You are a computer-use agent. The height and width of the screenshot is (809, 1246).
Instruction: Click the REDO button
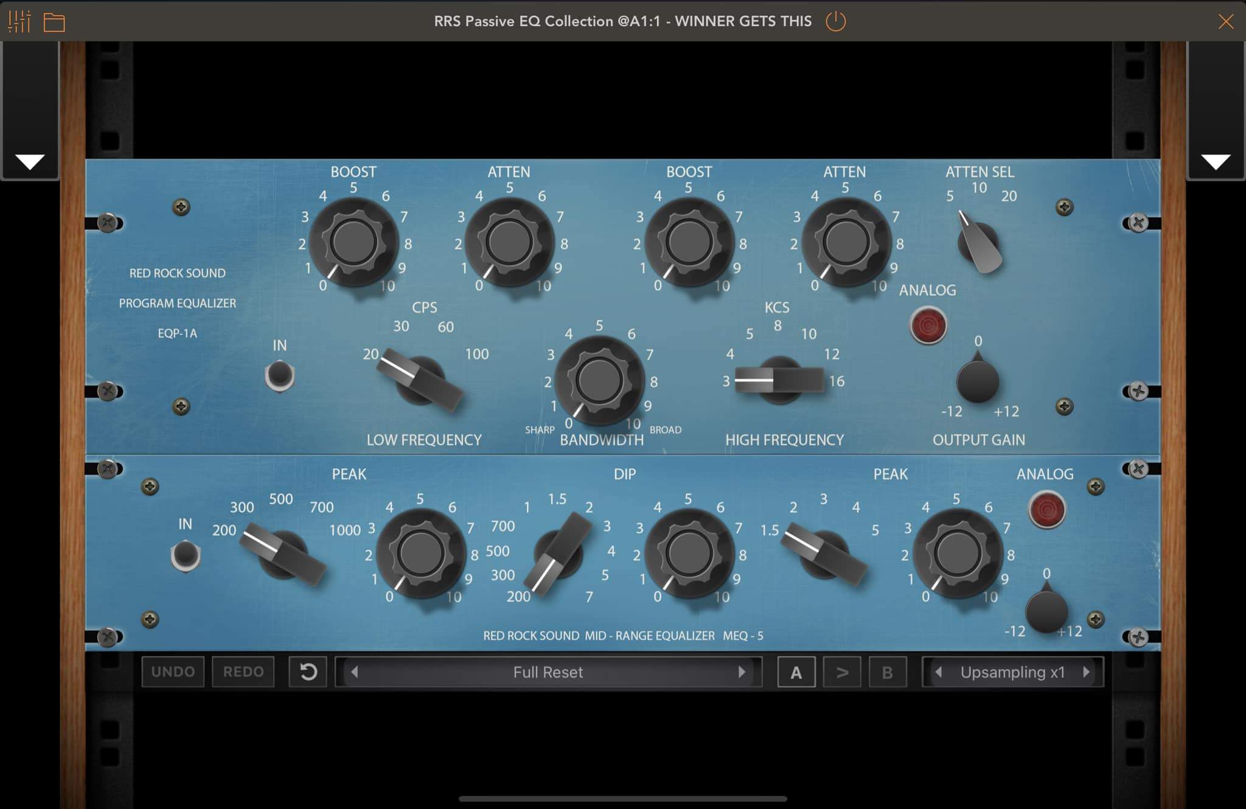(x=243, y=672)
